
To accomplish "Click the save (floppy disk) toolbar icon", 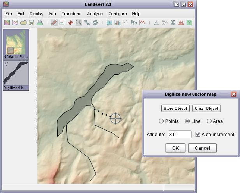I will coord(32,23).
